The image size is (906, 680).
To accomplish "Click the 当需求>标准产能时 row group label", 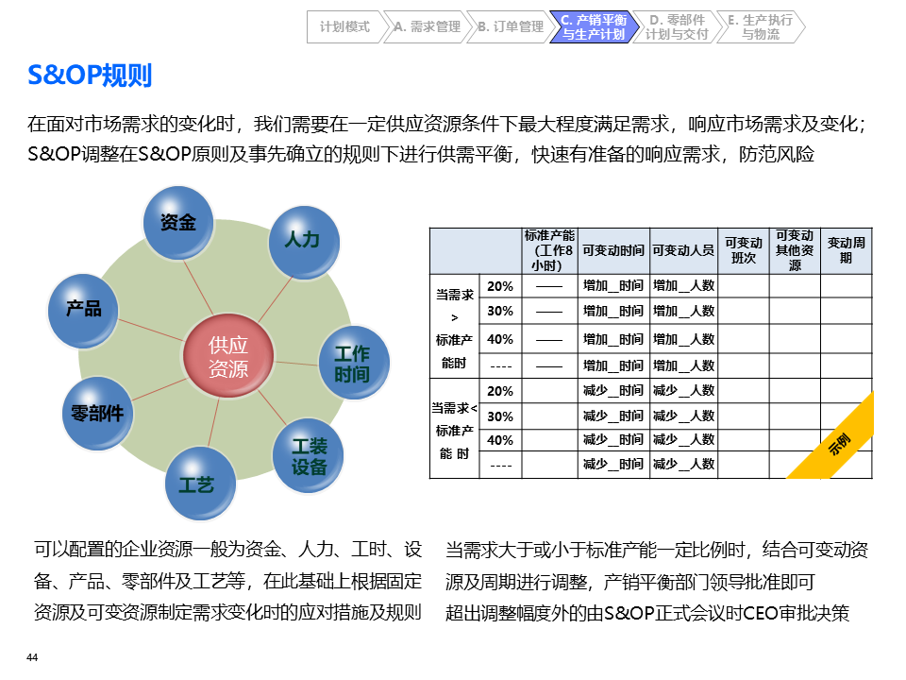I will [x=455, y=327].
